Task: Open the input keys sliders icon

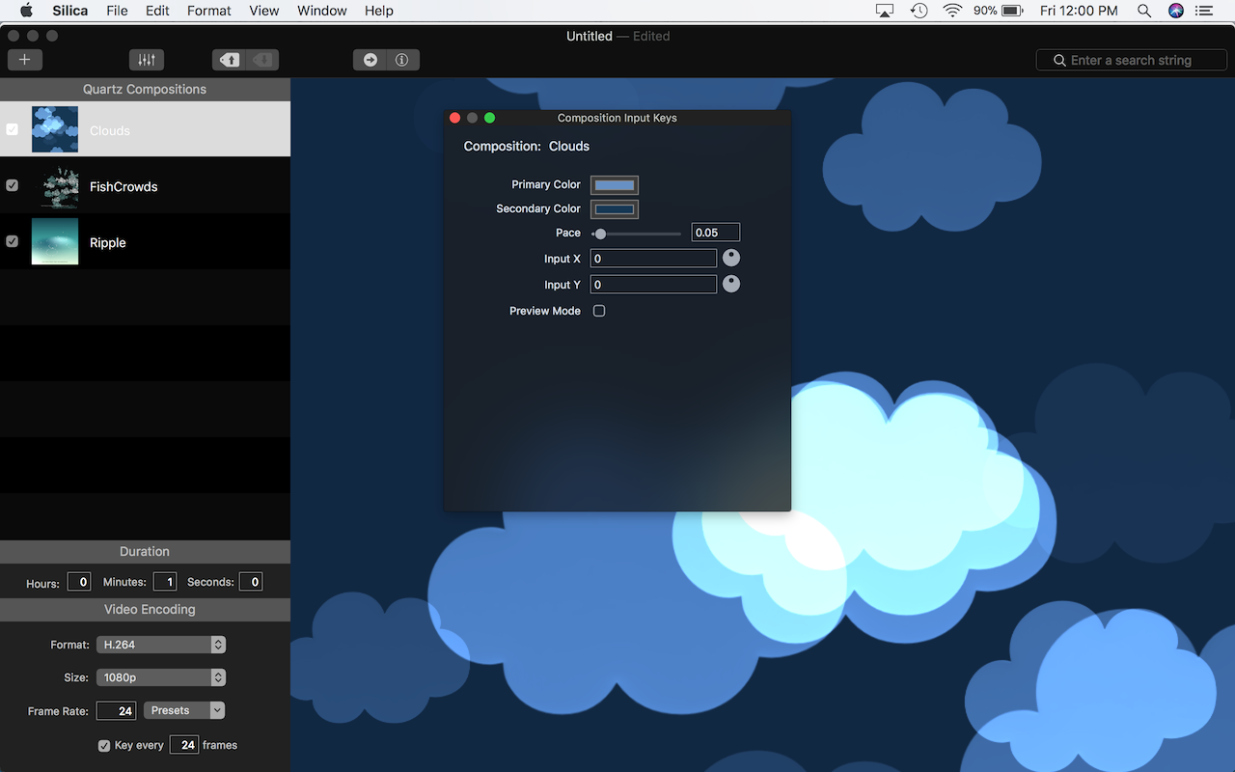Action: coord(147,60)
